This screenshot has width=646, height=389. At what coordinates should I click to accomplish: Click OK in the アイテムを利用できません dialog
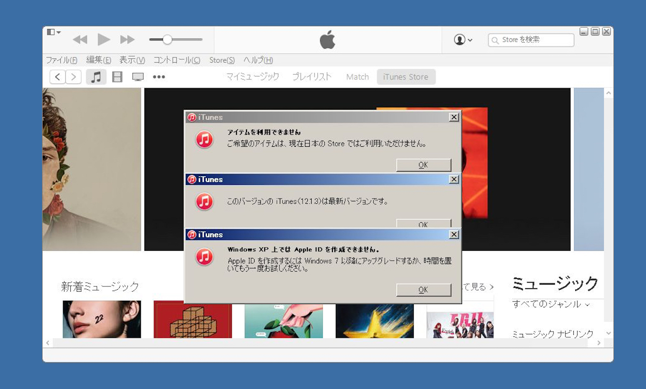[x=423, y=165]
